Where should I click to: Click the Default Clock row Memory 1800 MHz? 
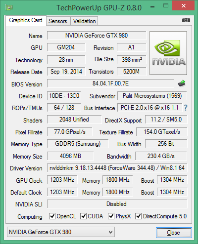click(118, 192)
